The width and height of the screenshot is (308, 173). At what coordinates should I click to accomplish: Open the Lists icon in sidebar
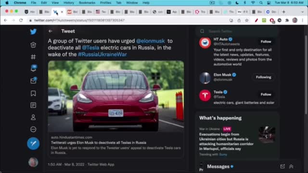click(x=33, y=105)
